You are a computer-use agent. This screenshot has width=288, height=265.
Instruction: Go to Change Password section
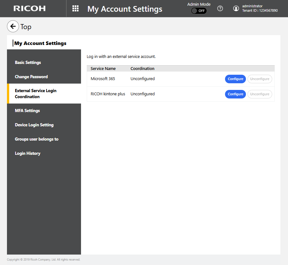tap(31, 77)
